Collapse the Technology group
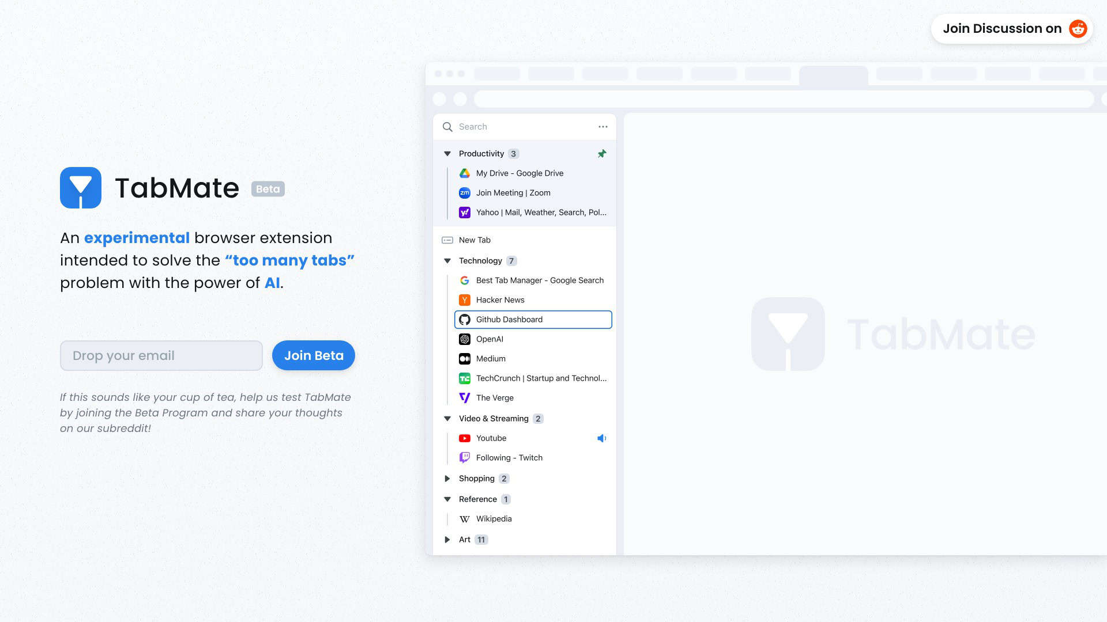 (447, 260)
